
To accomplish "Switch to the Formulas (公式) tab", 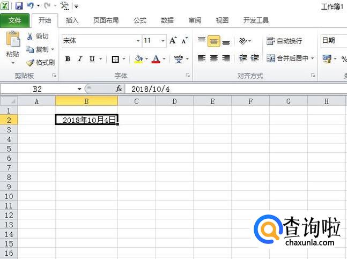I will pyautogui.click(x=140, y=20).
